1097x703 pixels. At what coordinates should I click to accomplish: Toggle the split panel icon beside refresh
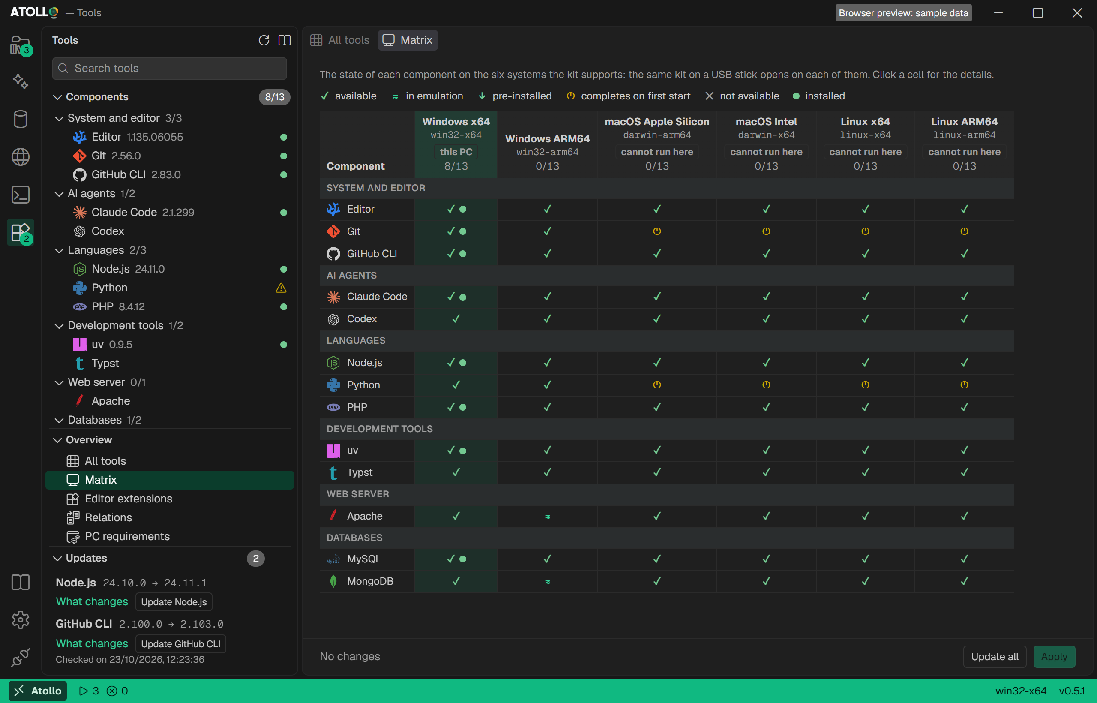click(284, 40)
